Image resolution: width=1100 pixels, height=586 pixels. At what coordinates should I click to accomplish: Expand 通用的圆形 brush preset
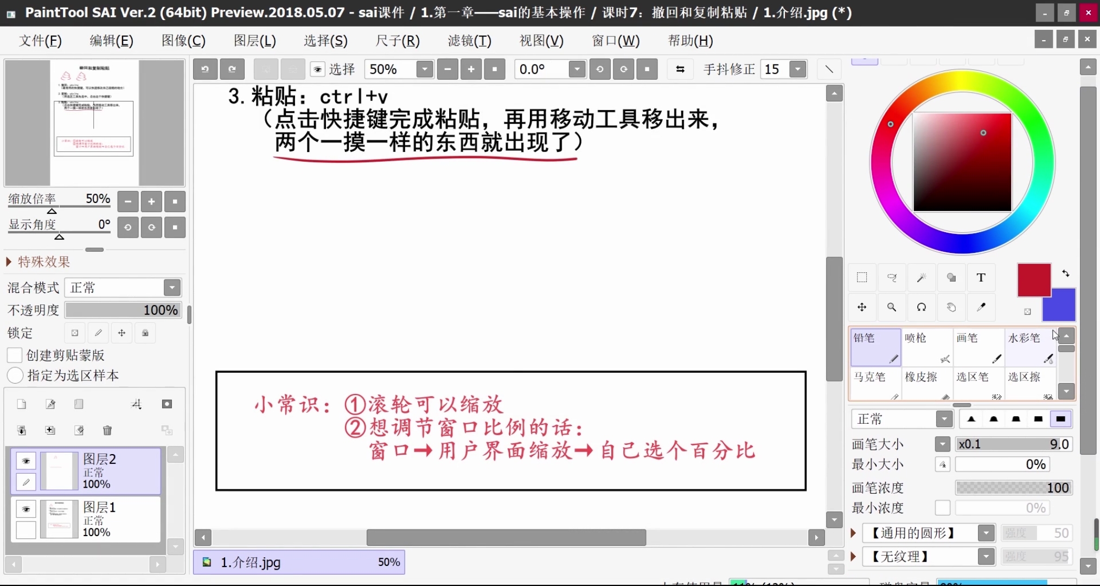point(854,532)
